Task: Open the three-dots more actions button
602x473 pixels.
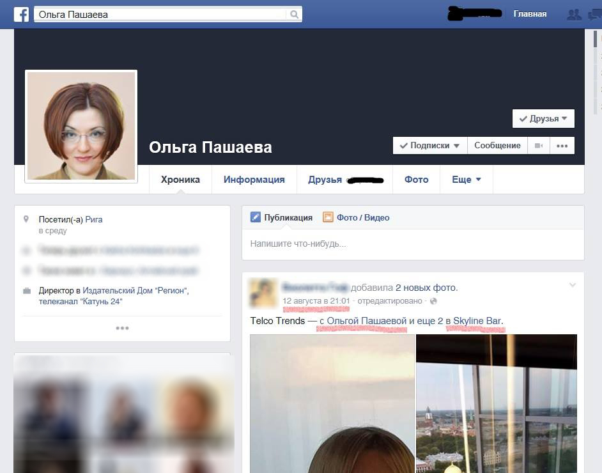Action: [x=562, y=146]
